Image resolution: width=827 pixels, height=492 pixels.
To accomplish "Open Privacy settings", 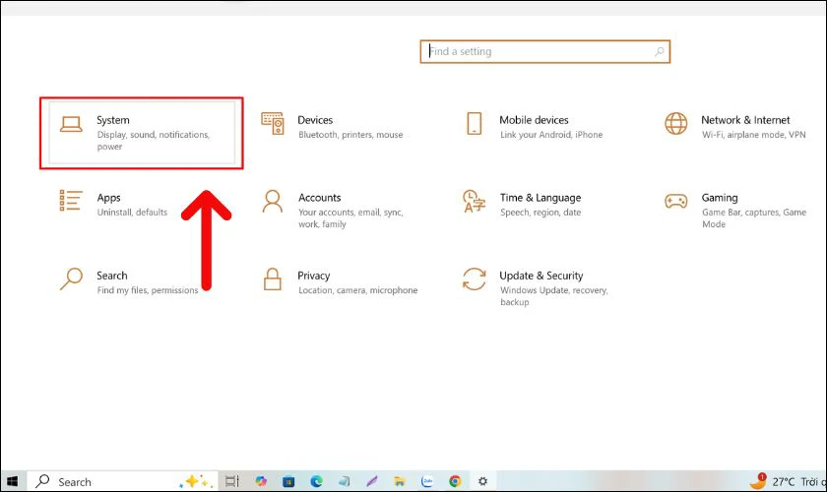I will click(x=340, y=282).
